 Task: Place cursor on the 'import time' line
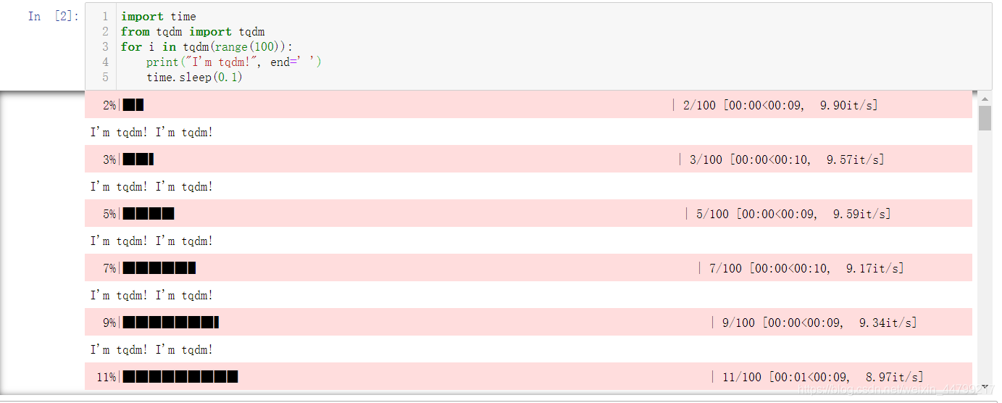(x=158, y=17)
